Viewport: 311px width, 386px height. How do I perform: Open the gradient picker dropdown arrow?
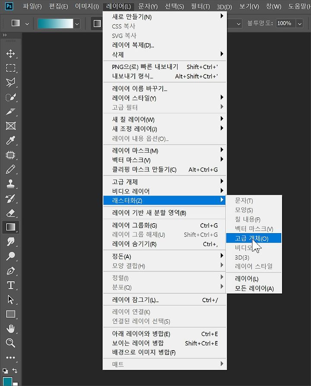77,24
